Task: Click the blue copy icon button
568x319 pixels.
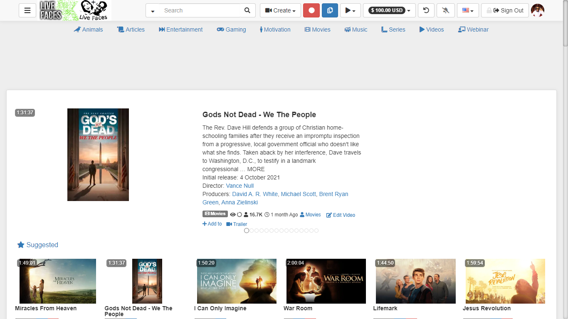Action: pyautogui.click(x=330, y=10)
